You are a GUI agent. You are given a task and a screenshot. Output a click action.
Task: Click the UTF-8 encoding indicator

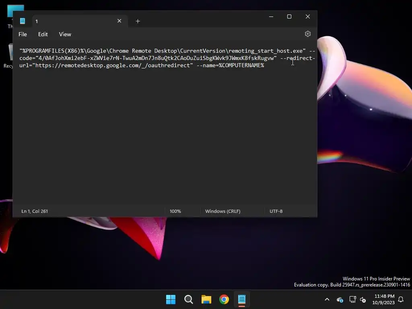[276, 211]
